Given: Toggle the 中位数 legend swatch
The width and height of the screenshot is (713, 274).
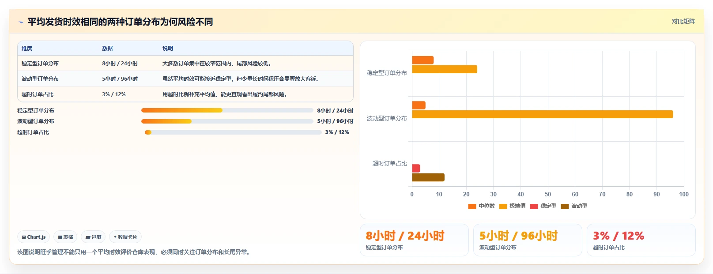Looking at the screenshot, I should (472, 206).
